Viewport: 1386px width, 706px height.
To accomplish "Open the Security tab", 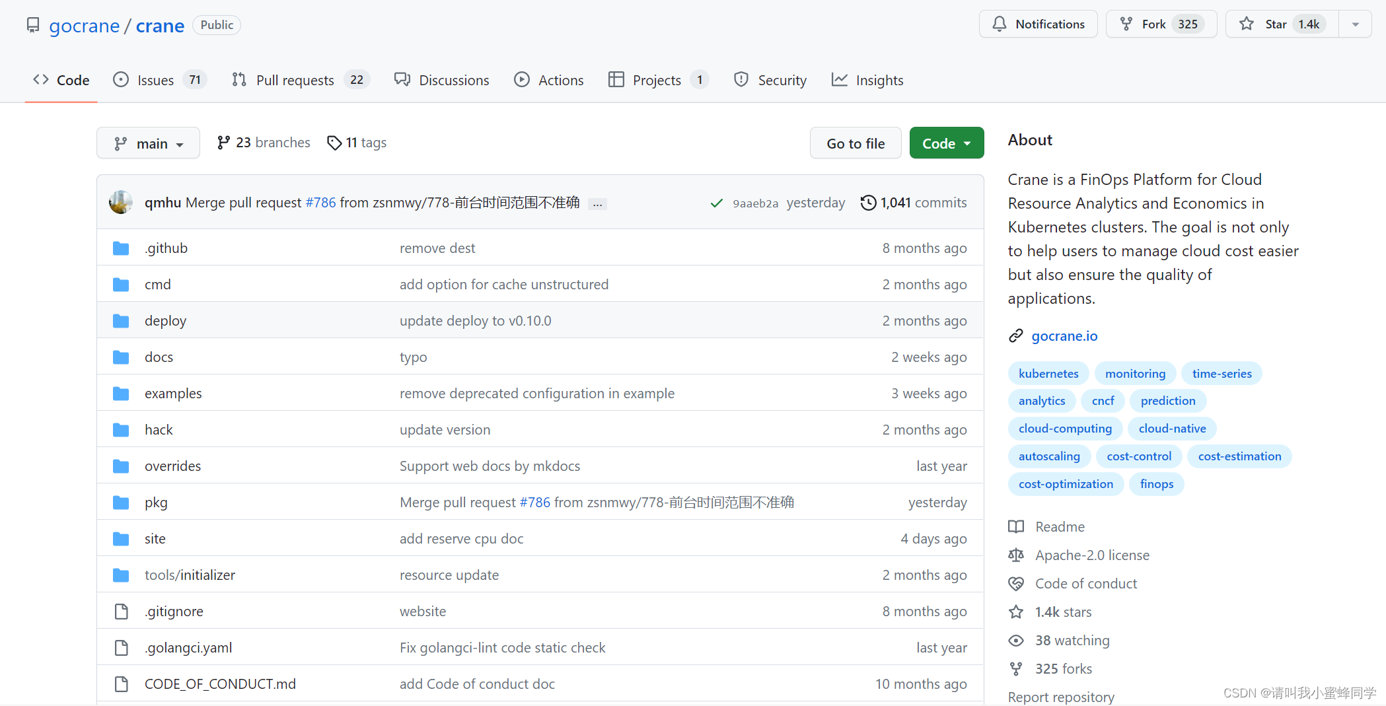I will pos(770,81).
